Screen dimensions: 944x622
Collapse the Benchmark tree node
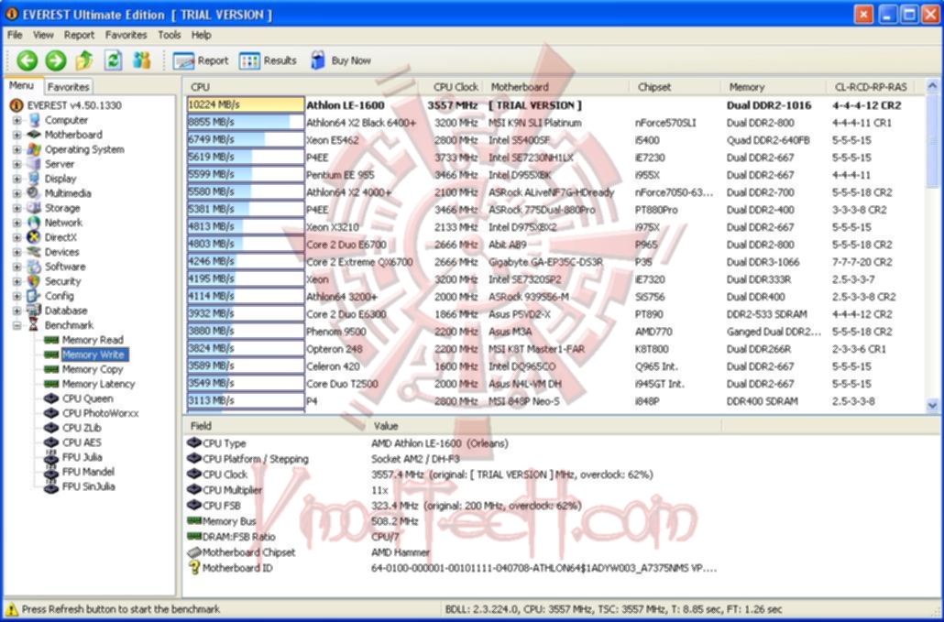point(16,325)
